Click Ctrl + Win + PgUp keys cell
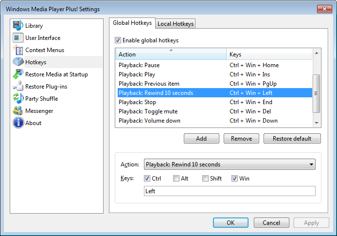The image size is (337, 236). tap(253, 84)
